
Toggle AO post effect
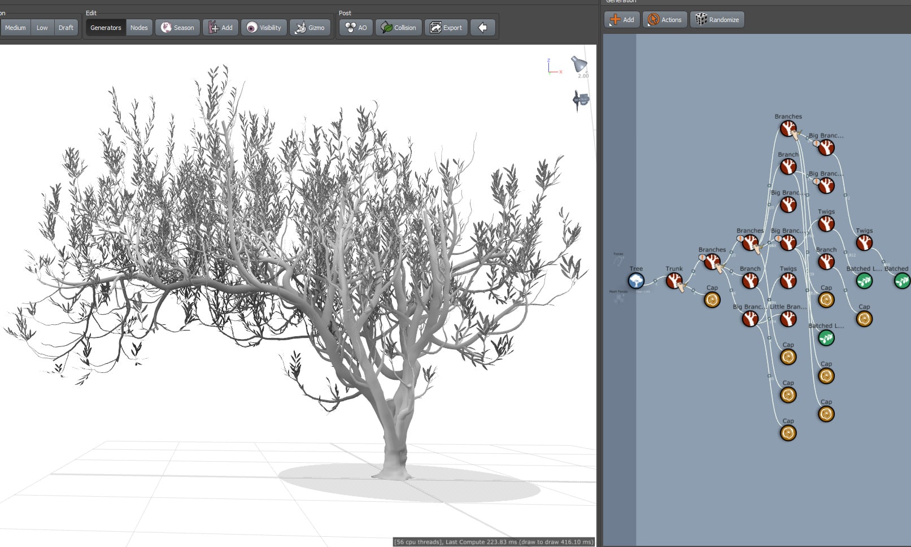coord(356,28)
